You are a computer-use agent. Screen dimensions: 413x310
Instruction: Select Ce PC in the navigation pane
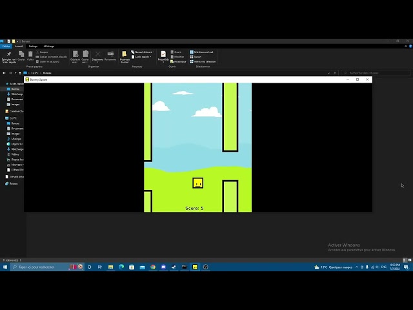click(11, 118)
